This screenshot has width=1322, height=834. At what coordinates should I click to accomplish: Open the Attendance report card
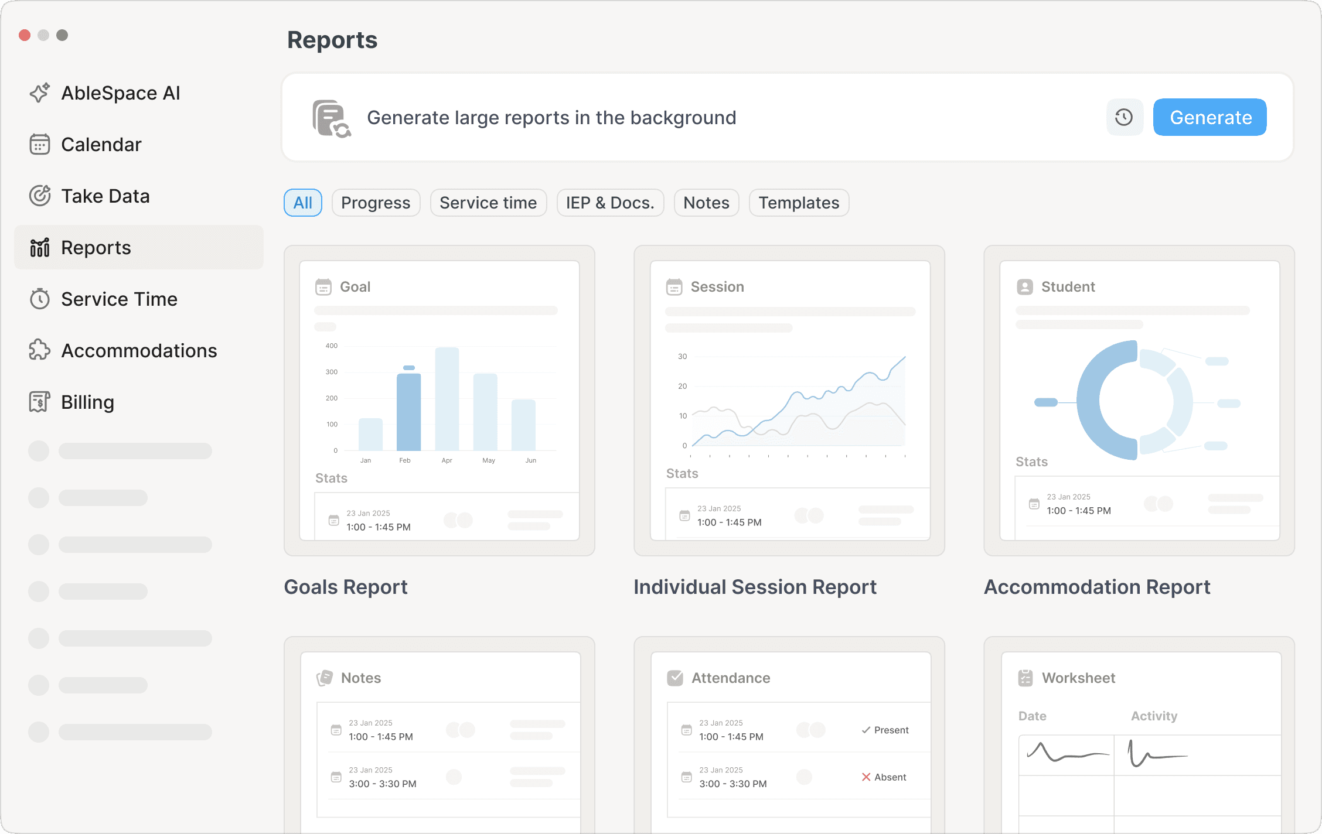pyautogui.click(x=789, y=735)
